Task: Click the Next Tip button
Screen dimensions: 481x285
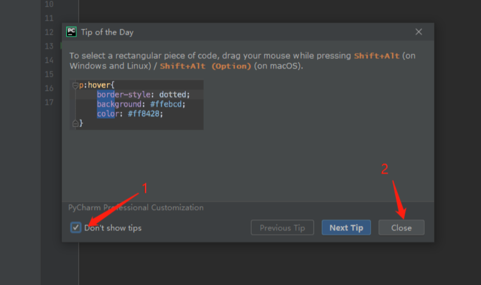Action: pos(346,228)
